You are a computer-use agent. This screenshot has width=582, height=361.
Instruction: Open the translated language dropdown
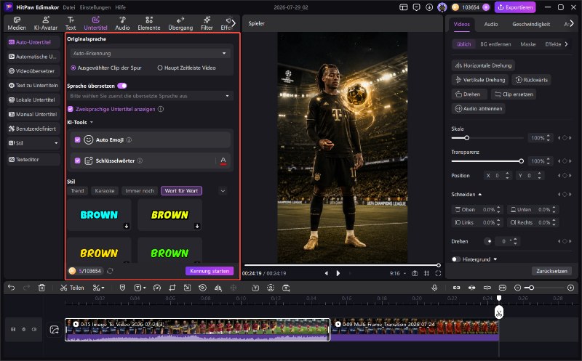[151, 96]
